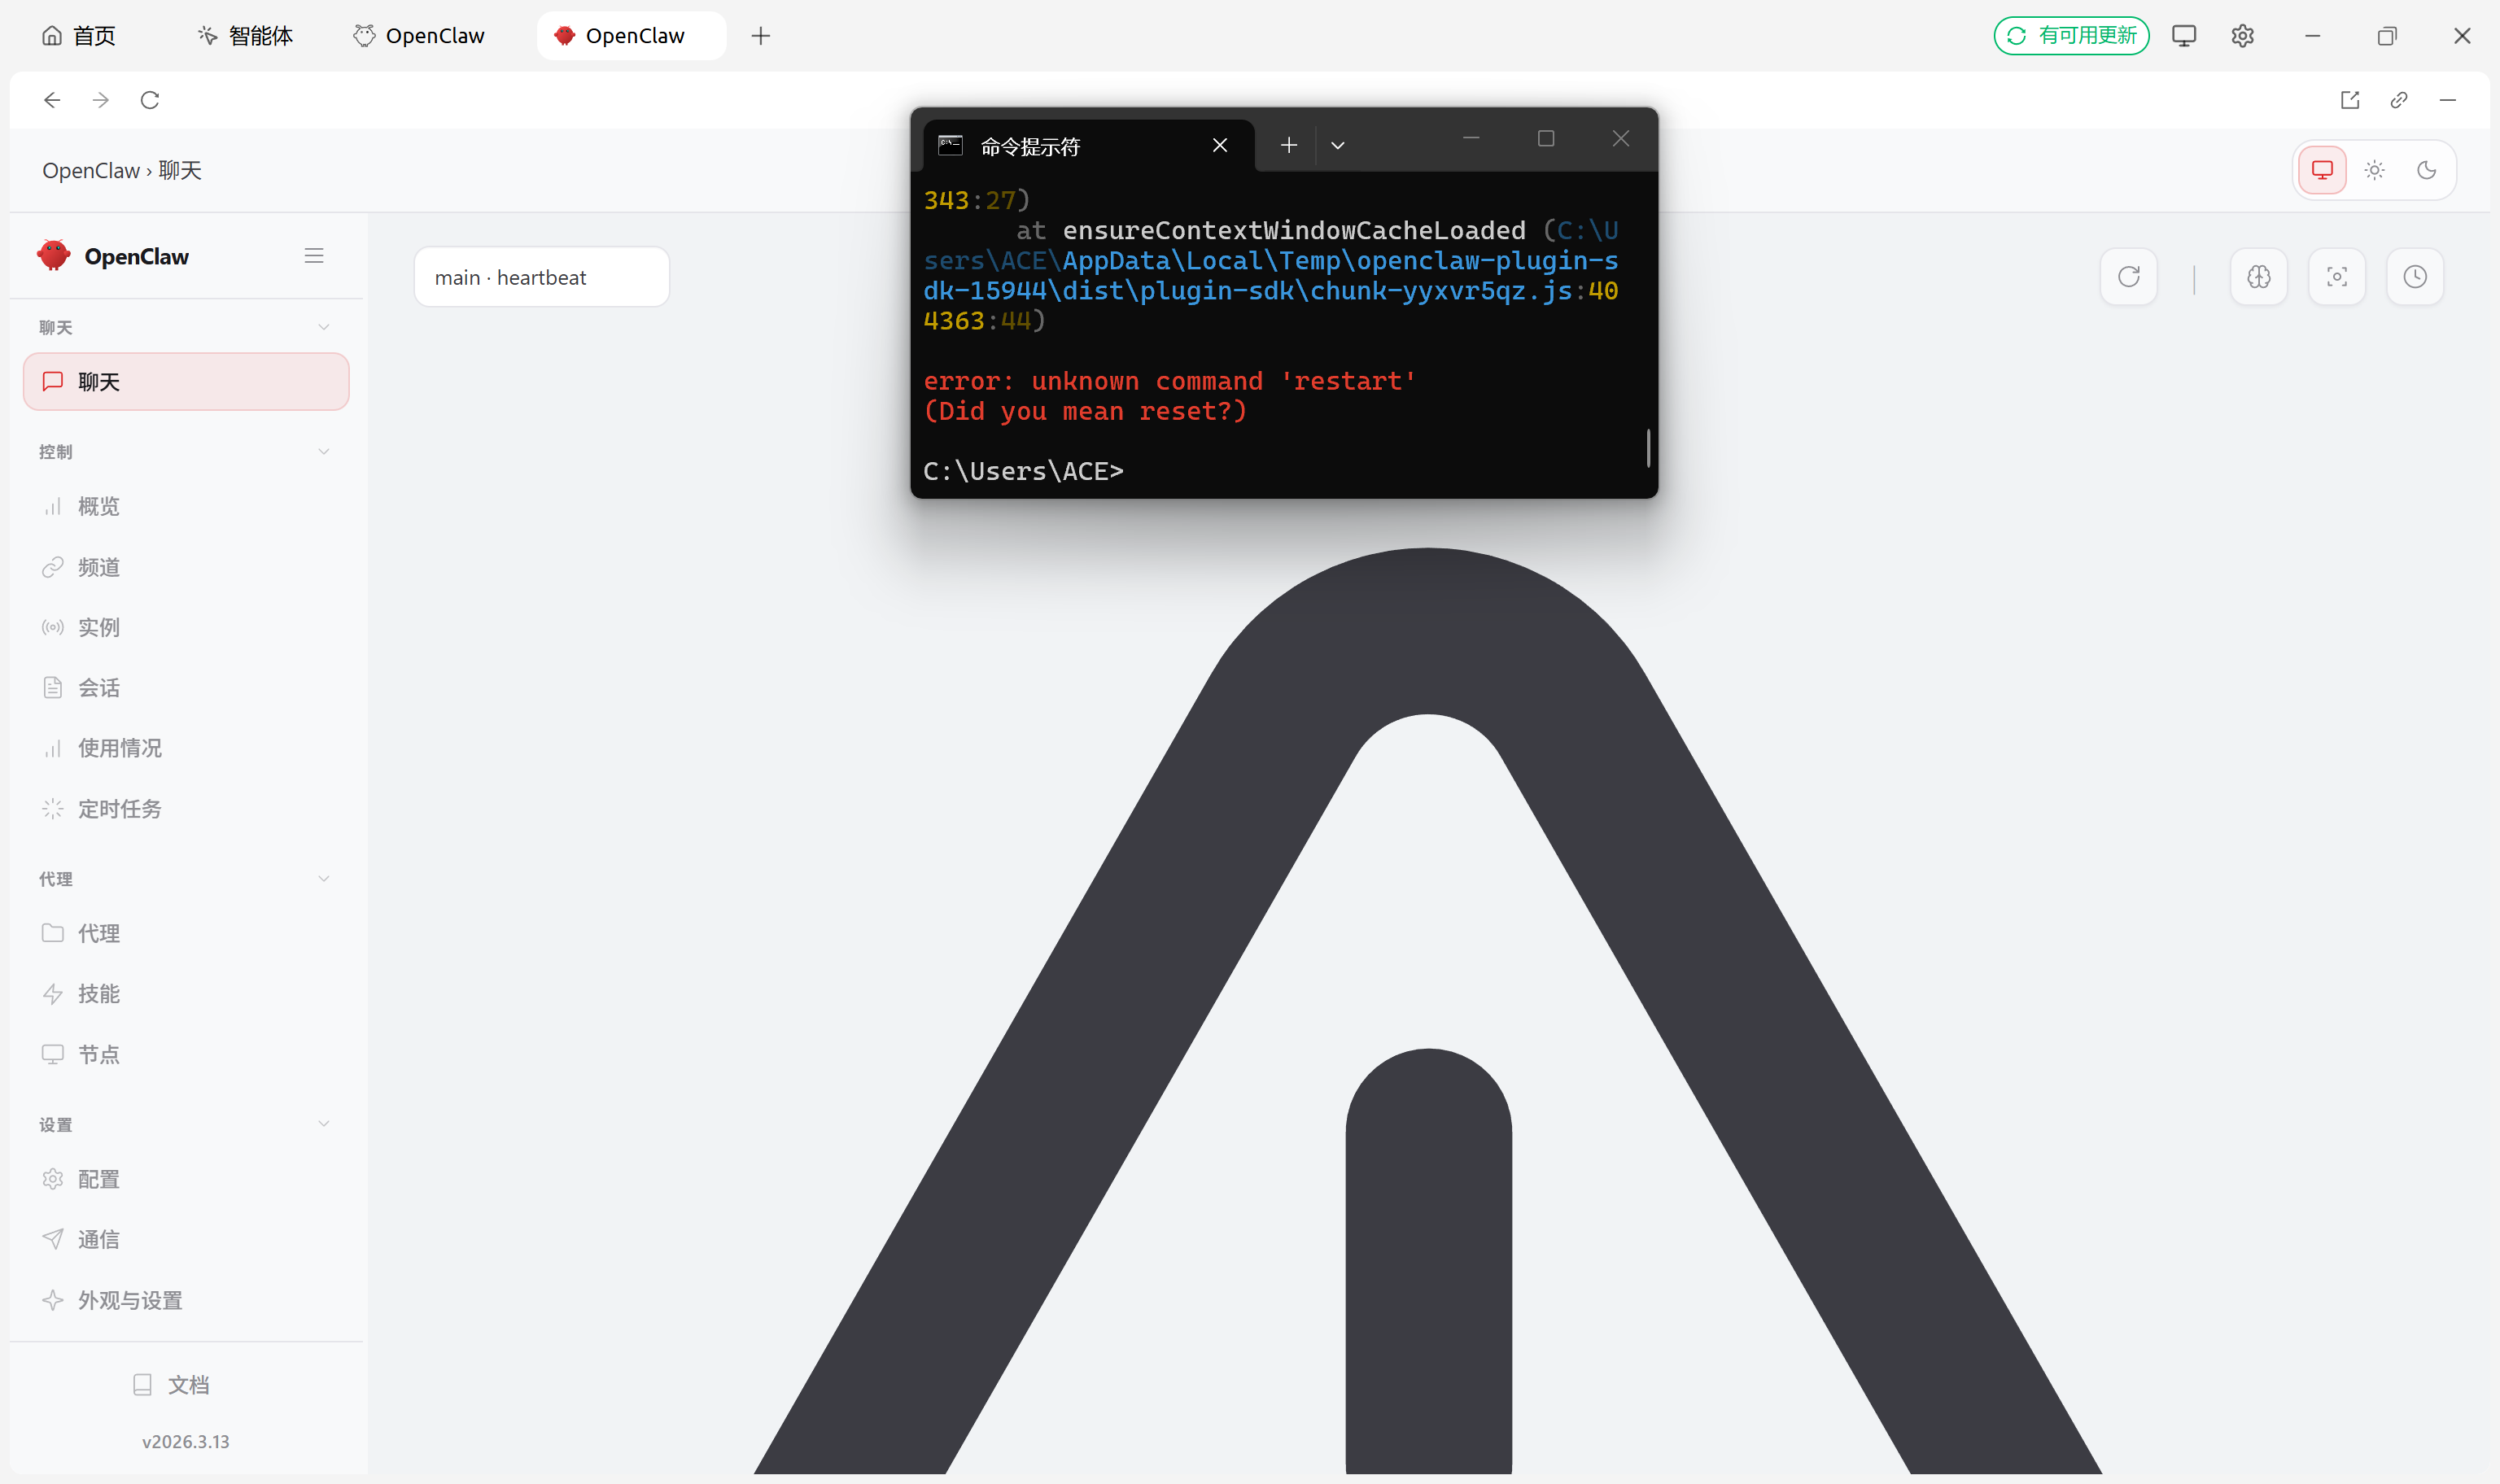Switch to light theme sun toggle
Image resolution: width=2500 pixels, height=1484 pixels.
2374,170
